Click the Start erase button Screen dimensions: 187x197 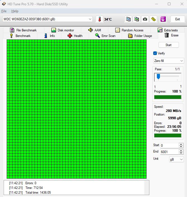(169, 45)
